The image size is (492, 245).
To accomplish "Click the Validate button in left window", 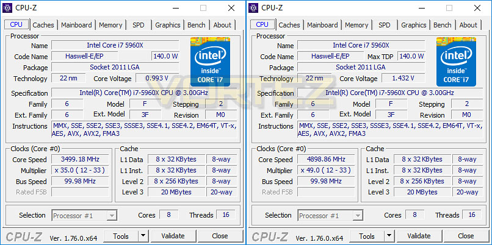I will click(x=173, y=236).
